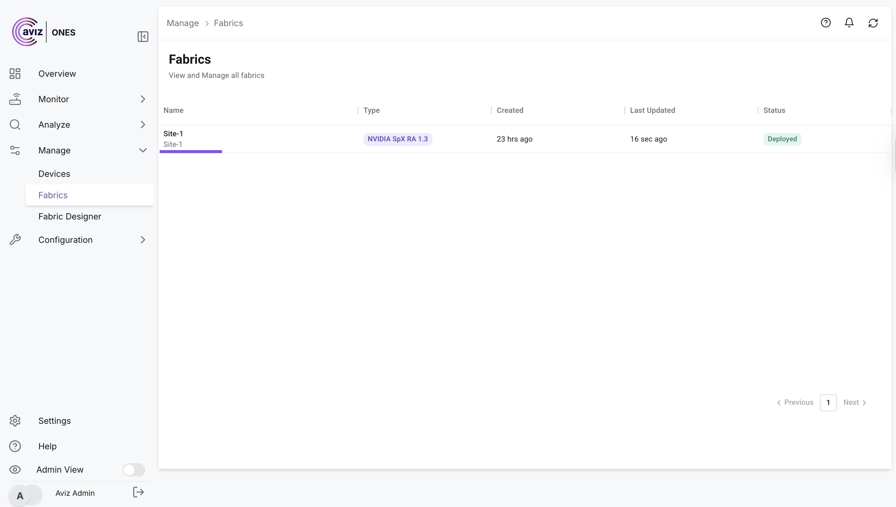The height and width of the screenshot is (507, 896).
Task: Expand the Monitor menu chevron
Action: click(143, 99)
